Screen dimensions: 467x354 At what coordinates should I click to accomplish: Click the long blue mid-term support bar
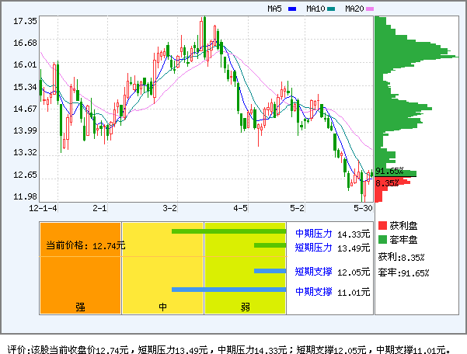[x=228, y=290]
